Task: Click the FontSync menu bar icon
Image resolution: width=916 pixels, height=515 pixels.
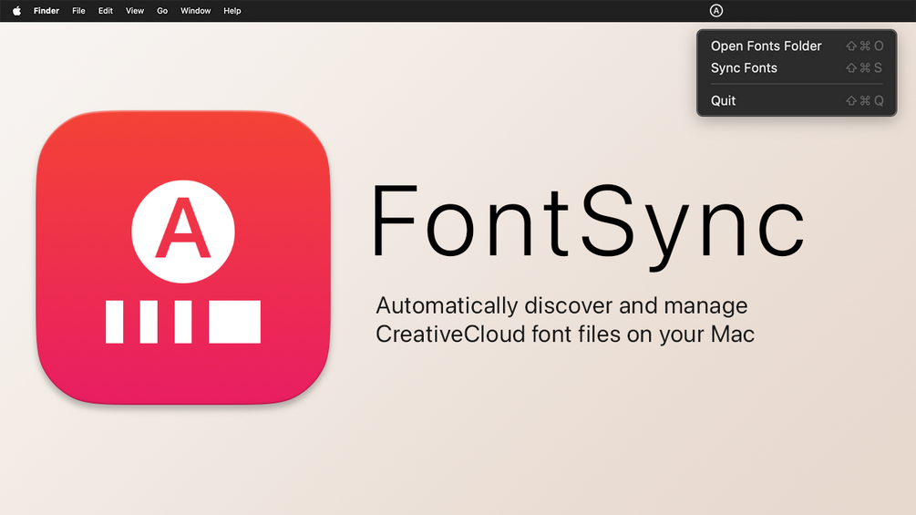Action: pyautogui.click(x=716, y=11)
